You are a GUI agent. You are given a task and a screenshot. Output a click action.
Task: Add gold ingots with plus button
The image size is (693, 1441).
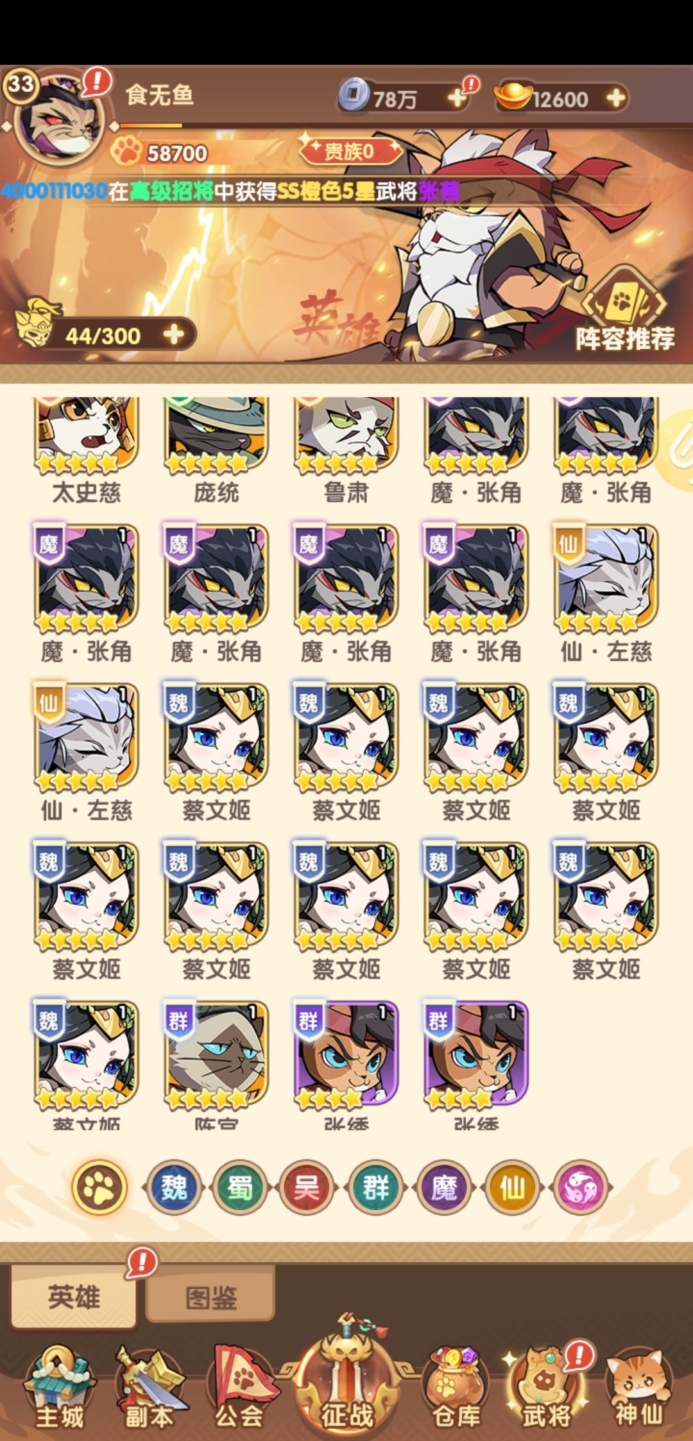(x=615, y=98)
